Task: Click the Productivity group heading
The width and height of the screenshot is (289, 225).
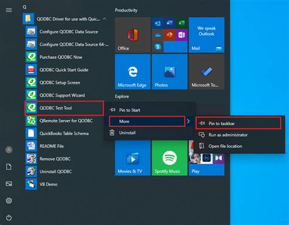Action: point(126,10)
